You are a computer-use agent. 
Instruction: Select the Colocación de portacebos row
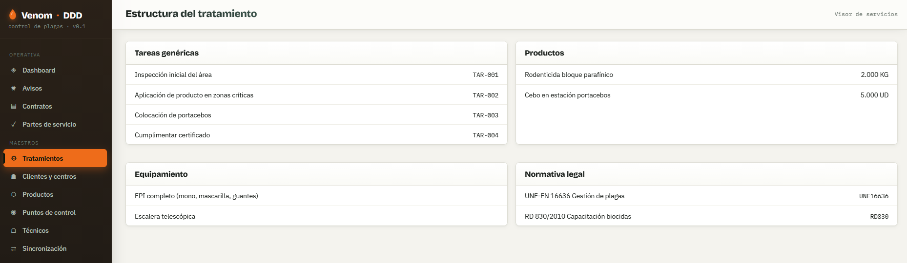316,115
